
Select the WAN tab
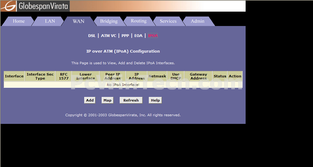point(78,21)
